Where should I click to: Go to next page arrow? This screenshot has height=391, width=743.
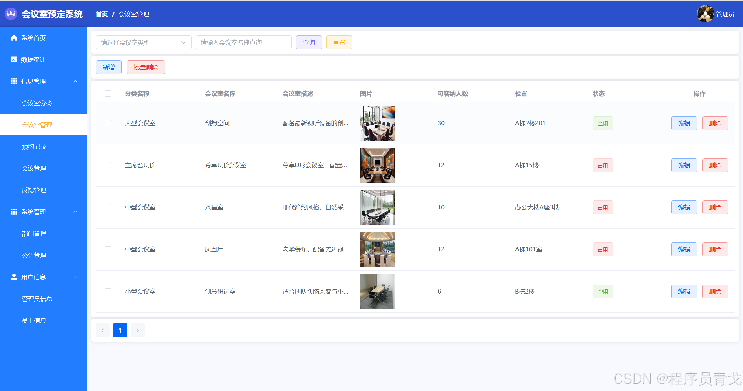click(x=138, y=330)
